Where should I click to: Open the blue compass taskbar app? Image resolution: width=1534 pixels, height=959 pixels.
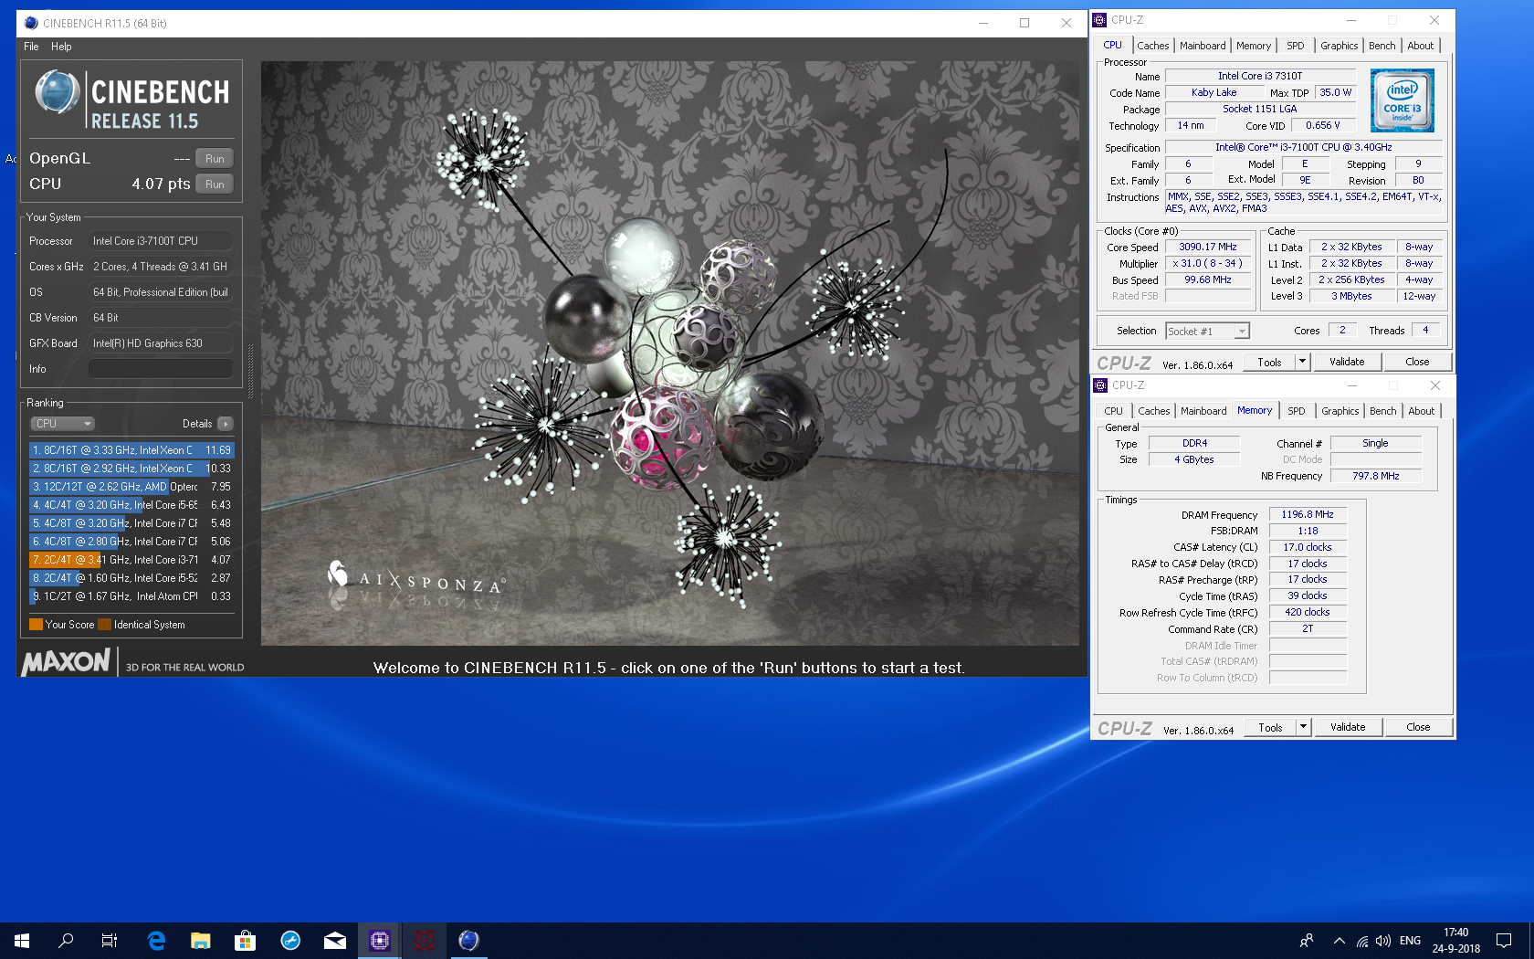(x=290, y=940)
